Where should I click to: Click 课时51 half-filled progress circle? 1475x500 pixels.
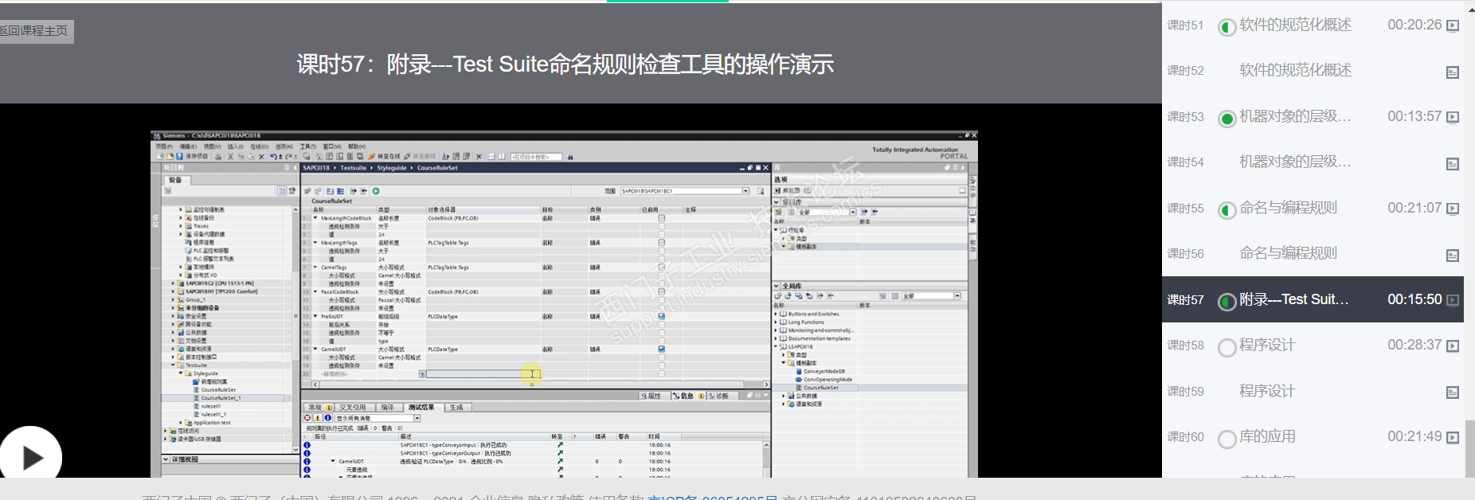1227,27
